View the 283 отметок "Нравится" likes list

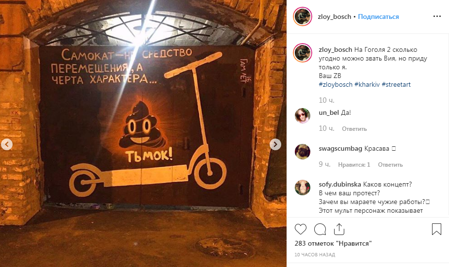click(333, 244)
